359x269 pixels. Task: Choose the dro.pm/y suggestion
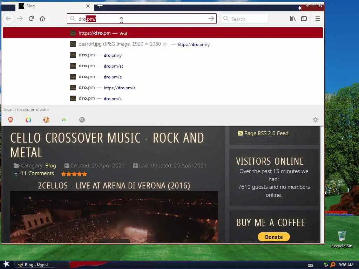click(x=163, y=55)
